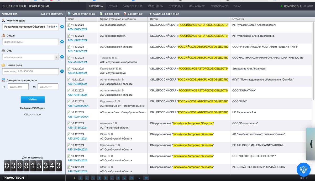Go to the КАЛЕНДАРЬ tab

coord(155,6)
